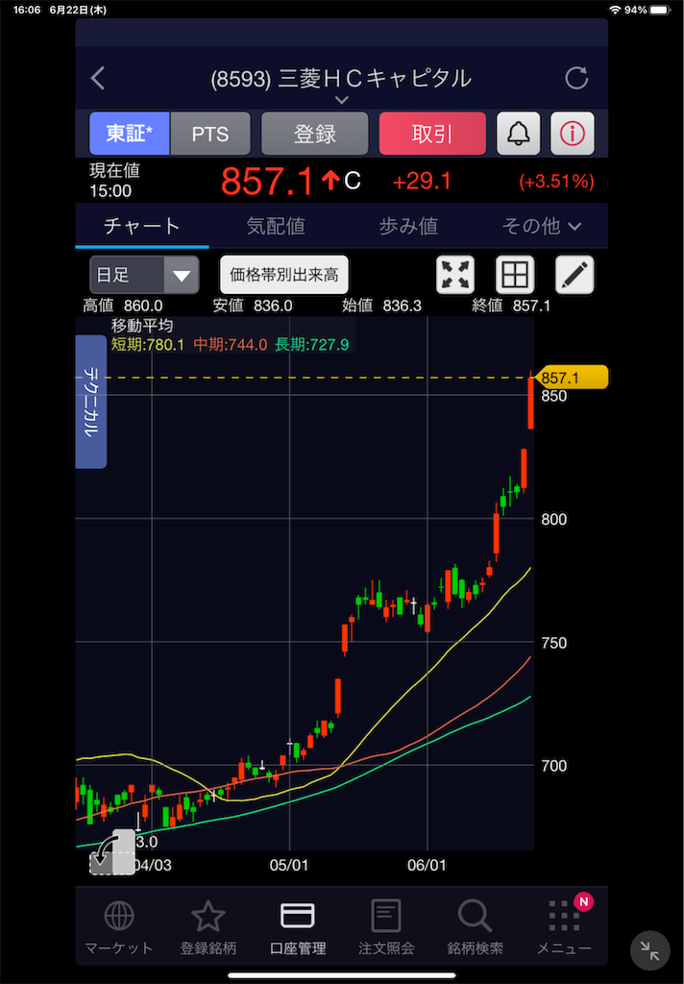Tap battery indicator in status bar
This screenshot has width=684, height=984.
point(660,10)
